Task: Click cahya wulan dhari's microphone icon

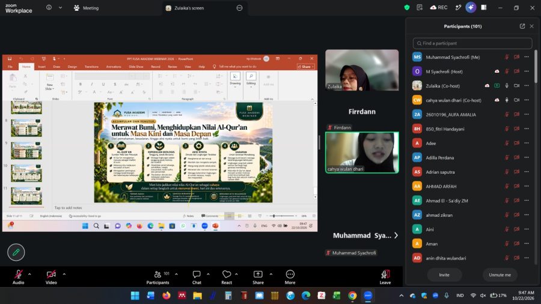Action: tap(507, 100)
